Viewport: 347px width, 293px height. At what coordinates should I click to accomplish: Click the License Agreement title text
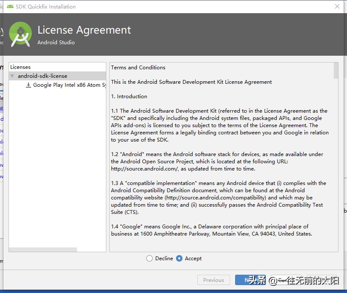pyautogui.click(x=84, y=30)
